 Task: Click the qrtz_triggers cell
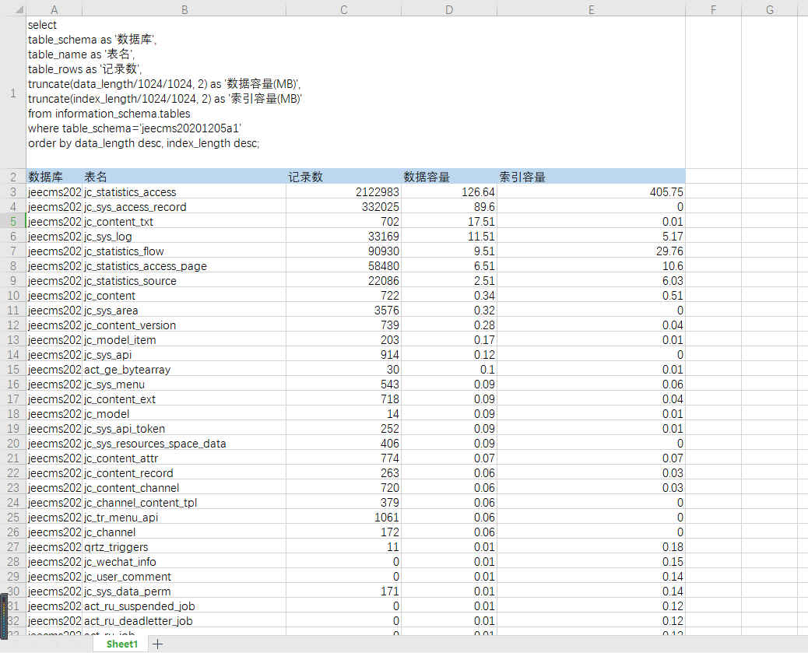tap(184, 547)
